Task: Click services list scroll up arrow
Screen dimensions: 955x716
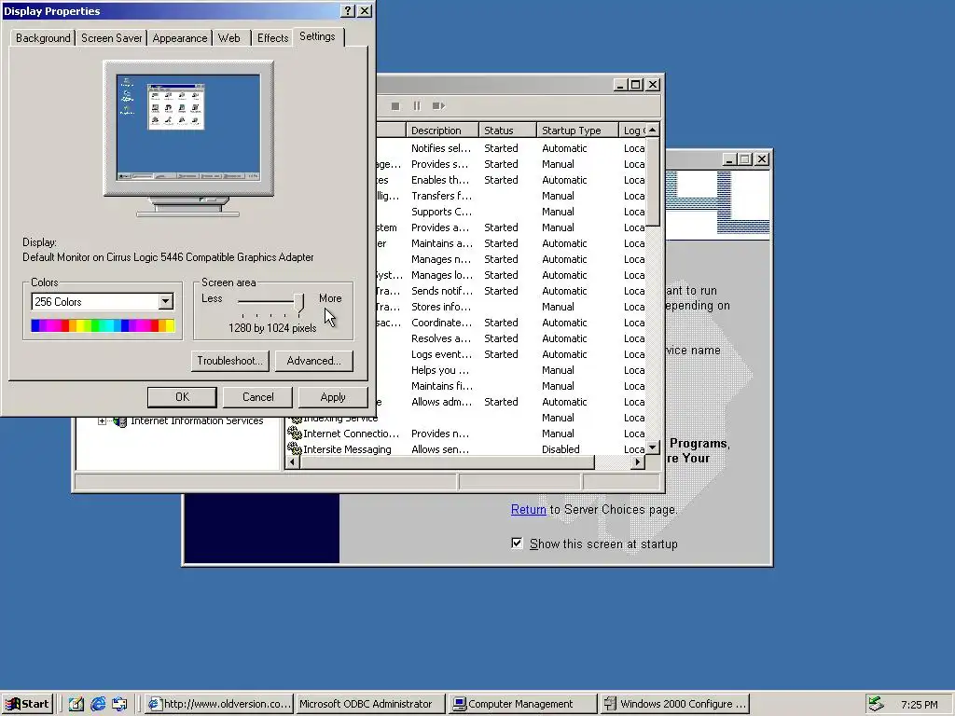Action: click(652, 130)
